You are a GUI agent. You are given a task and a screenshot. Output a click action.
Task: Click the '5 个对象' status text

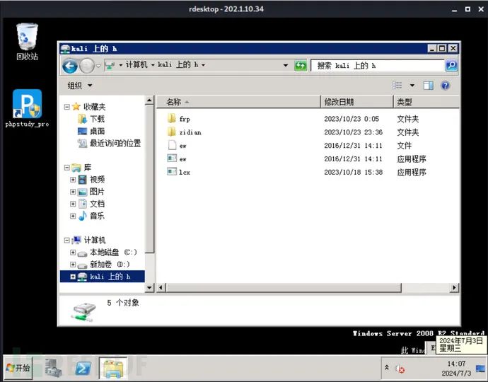point(123,303)
